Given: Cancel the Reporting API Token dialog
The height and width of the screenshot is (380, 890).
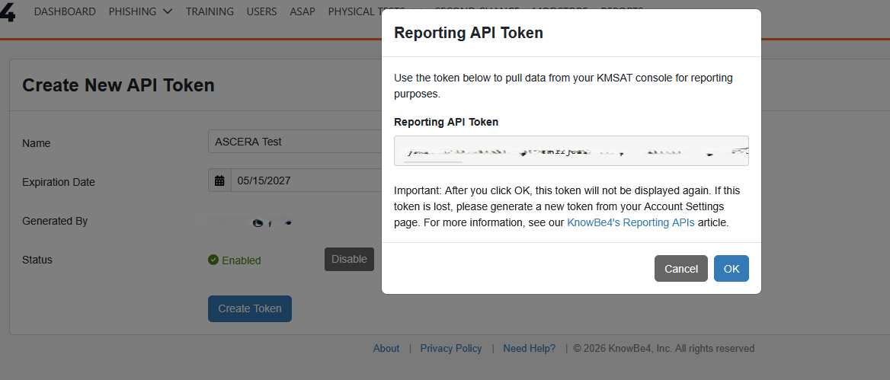Looking at the screenshot, I should (681, 268).
